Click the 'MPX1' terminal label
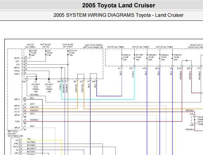The width and height of the screenshot is (203, 155). pyautogui.click(x=17, y=99)
